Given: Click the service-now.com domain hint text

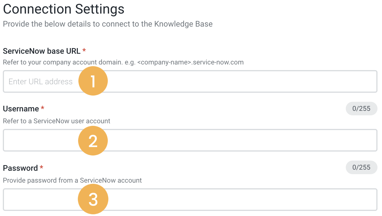Looking at the screenshot, I should pos(123,62).
